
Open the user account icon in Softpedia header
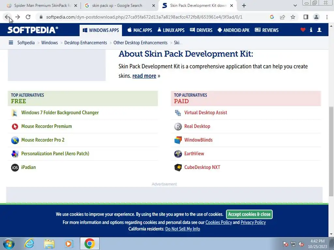pyautogui.click(x=319, y=30)
